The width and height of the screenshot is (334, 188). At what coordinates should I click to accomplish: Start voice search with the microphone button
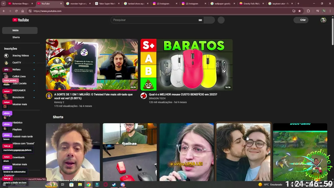[221, 20]
